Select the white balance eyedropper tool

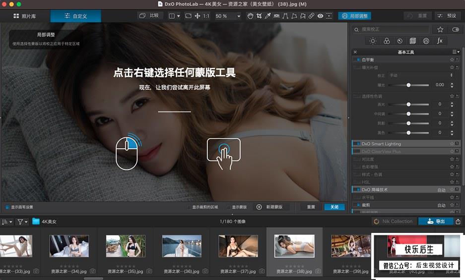click(x=268, y=16)
